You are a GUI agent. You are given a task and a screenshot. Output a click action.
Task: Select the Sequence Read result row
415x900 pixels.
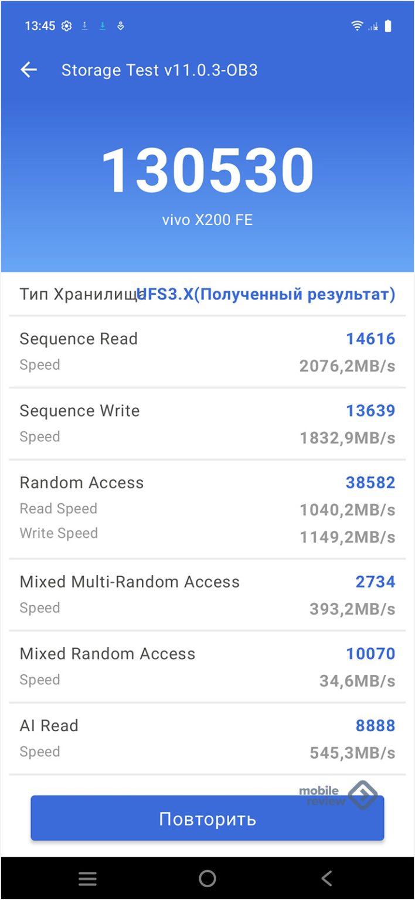[207, 352]
